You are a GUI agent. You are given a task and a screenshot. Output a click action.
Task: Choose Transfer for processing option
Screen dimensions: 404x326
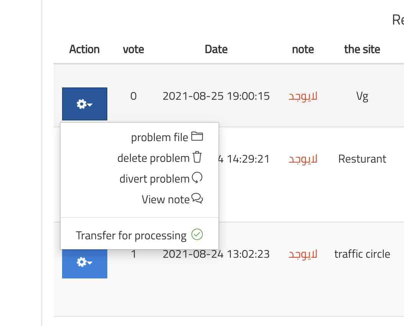point(131,235)
